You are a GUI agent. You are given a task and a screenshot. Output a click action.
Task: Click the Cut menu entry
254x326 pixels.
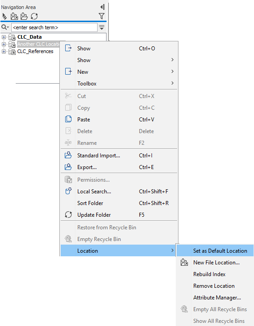tap(119, 96)
